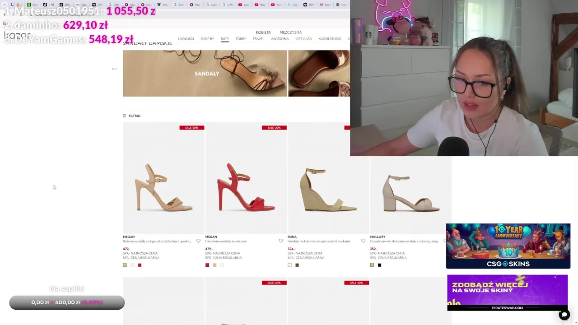Select the Mężczyzna section

tap(291, 32)
